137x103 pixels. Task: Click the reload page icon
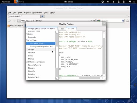click(94, 21)
